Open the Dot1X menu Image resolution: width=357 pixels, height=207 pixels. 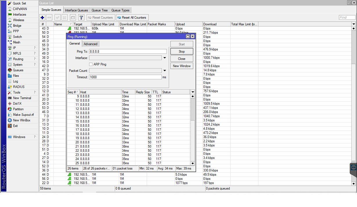pos(17,104)
